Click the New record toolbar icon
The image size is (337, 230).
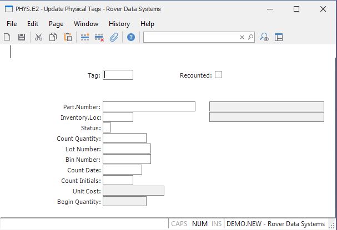7,37
